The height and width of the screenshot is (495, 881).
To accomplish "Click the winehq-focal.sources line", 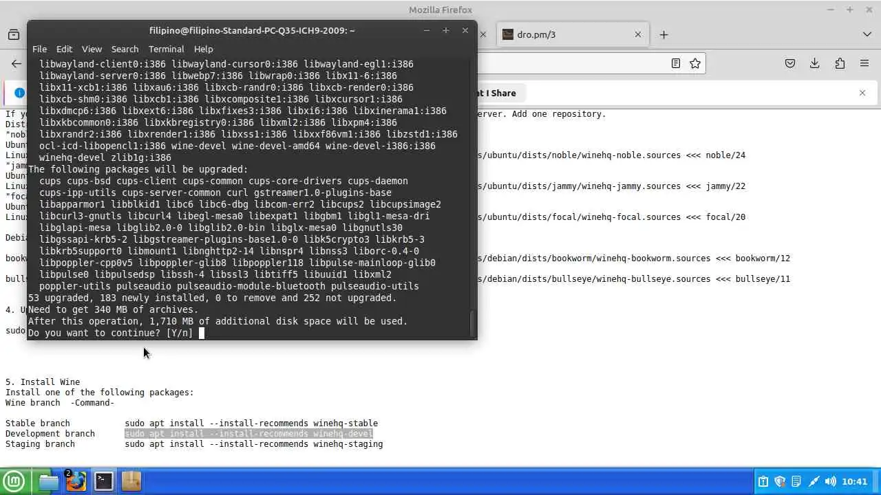I will coord(611,217).
